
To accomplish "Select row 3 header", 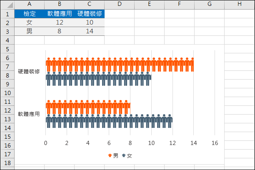I will coord(7,31).
